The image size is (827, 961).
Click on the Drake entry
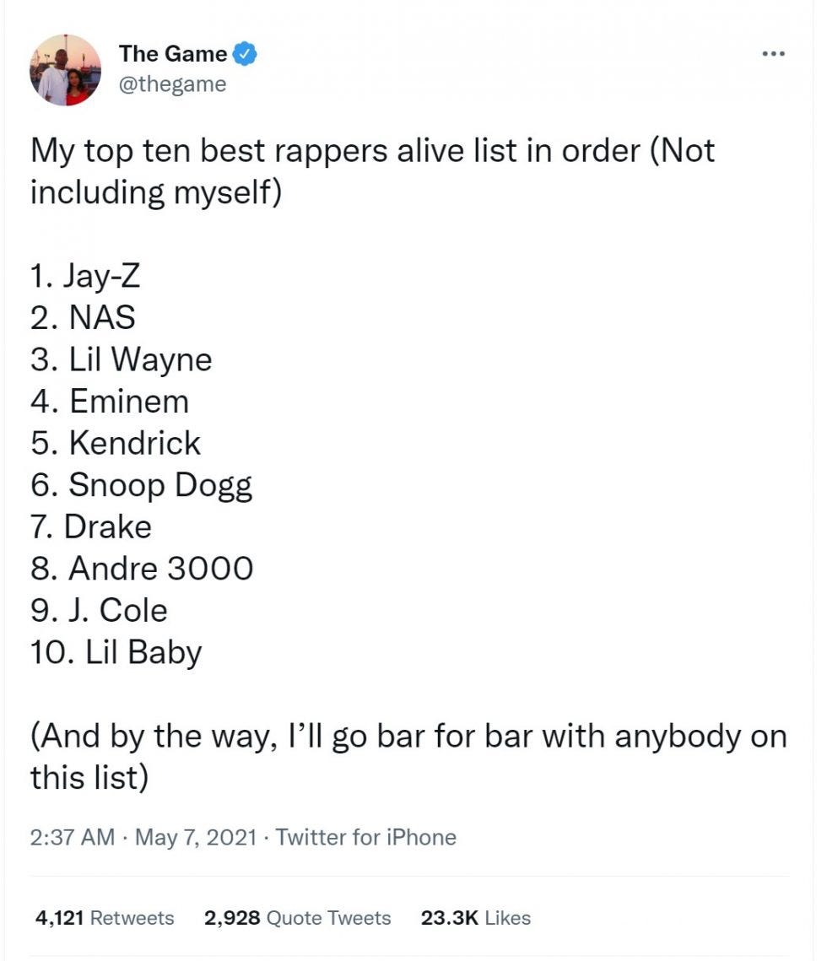click(x=91, y=526)
